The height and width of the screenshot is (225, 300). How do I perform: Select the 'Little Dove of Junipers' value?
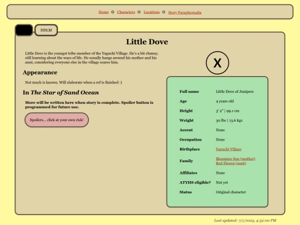pyautogui.click(x=234, y=92)
